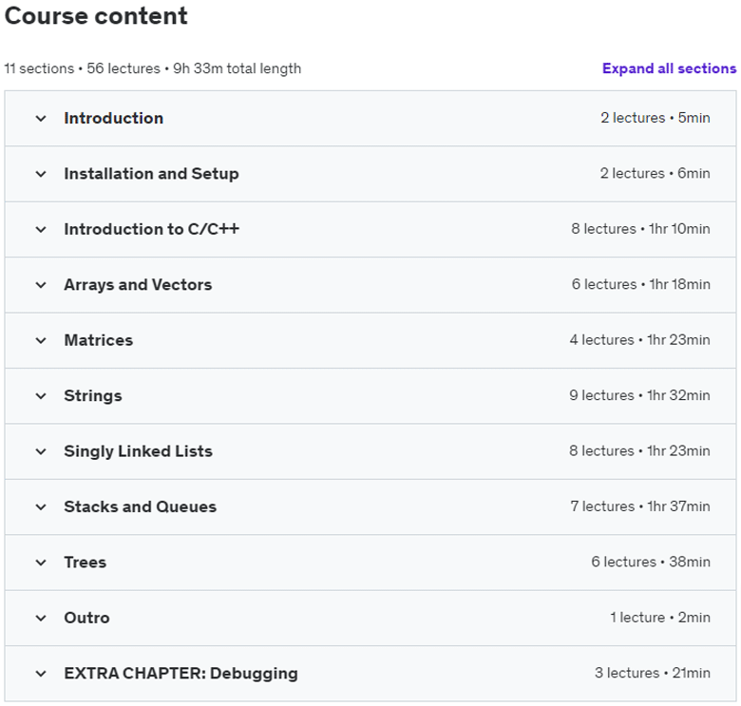Click '9 lectures • 1hr 32min' text
This screenshot has height=706, width=741.
click(640, 395)
